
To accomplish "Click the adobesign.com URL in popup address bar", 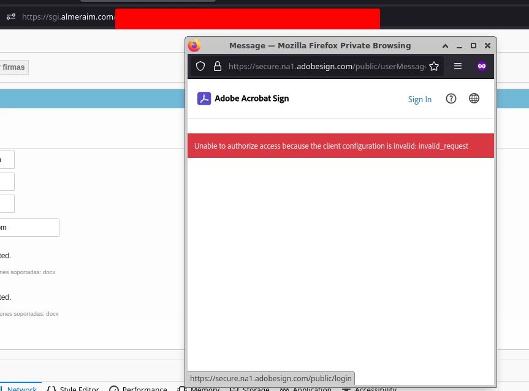I will coord(327,66).
